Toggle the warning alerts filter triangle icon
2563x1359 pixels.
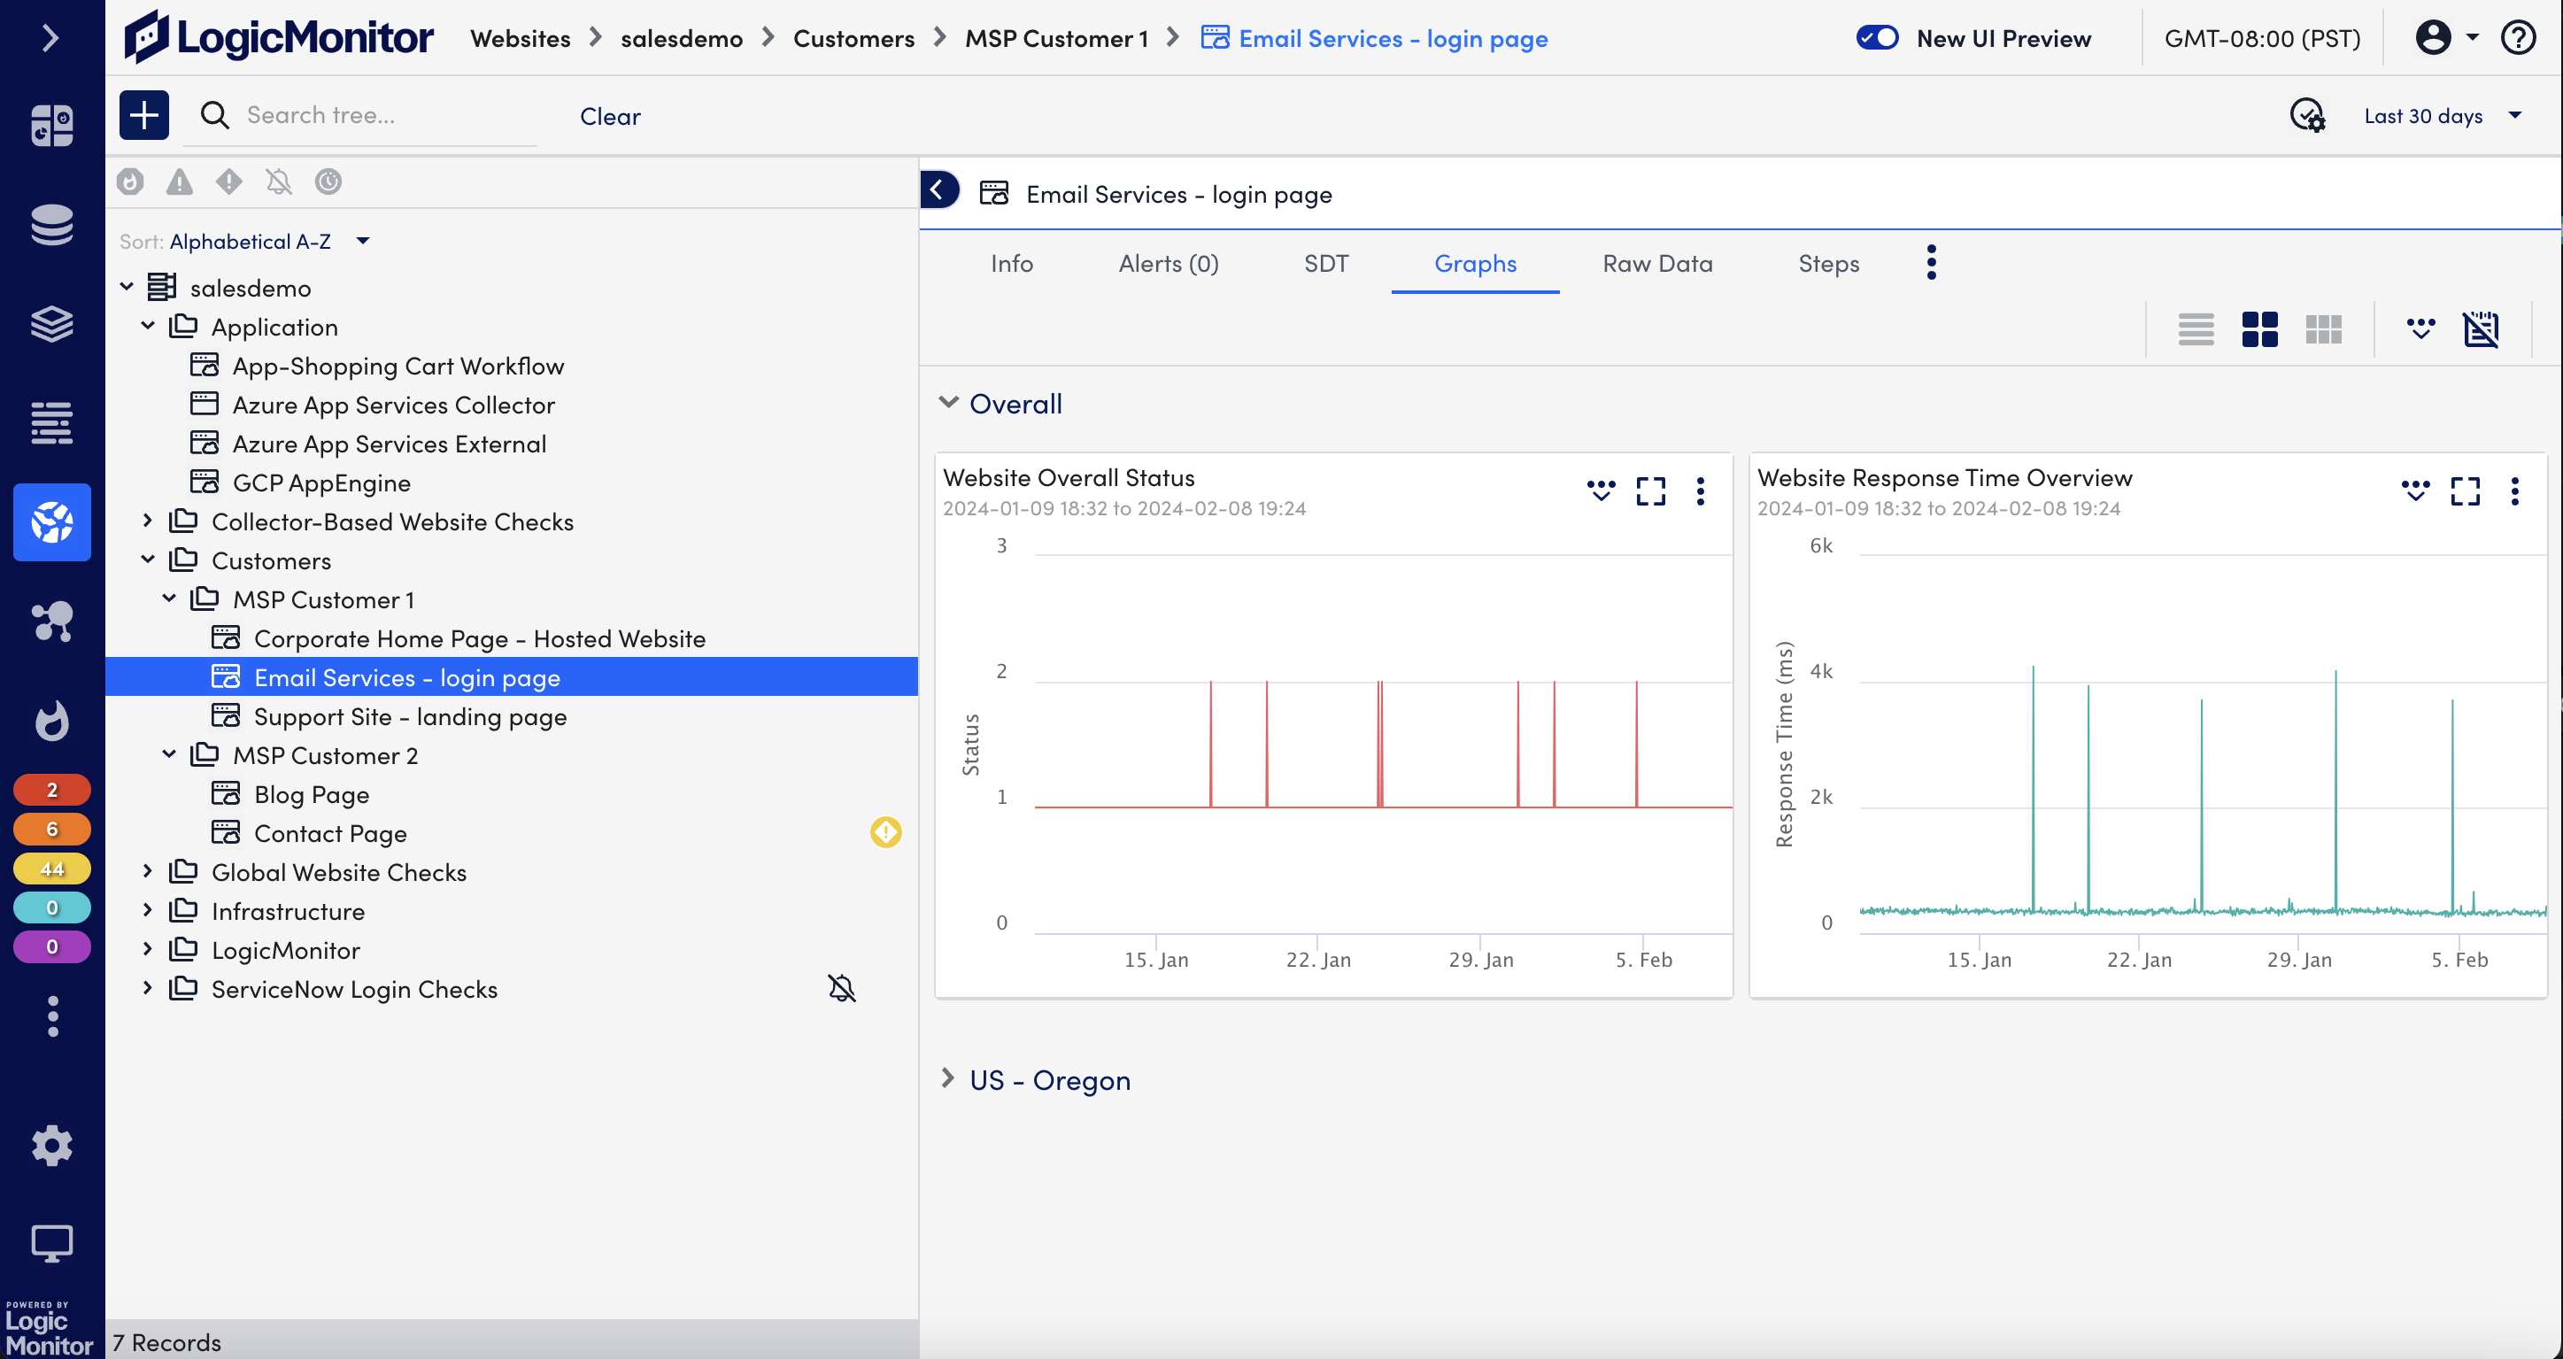(x=179, y=182)
